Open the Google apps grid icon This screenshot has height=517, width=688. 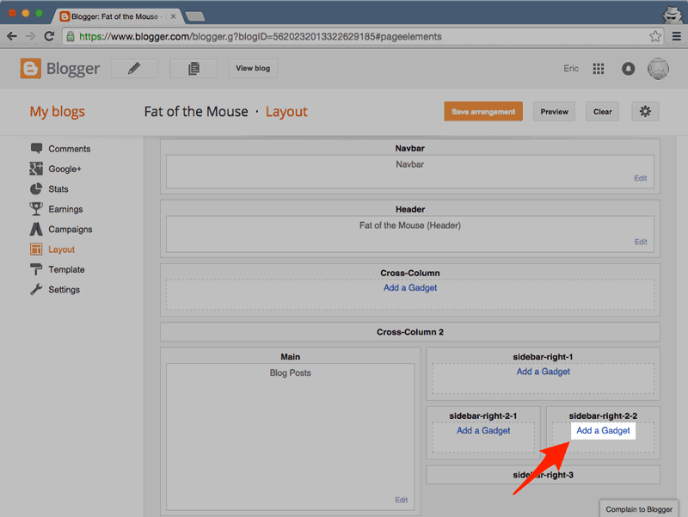click(599, 69)
